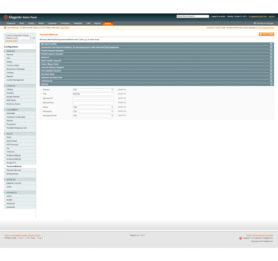This screenshot has height=261, width=278.
Task: Click the help icon next to configuration scope
Action: pyautogui.click(x=34, y=38)
